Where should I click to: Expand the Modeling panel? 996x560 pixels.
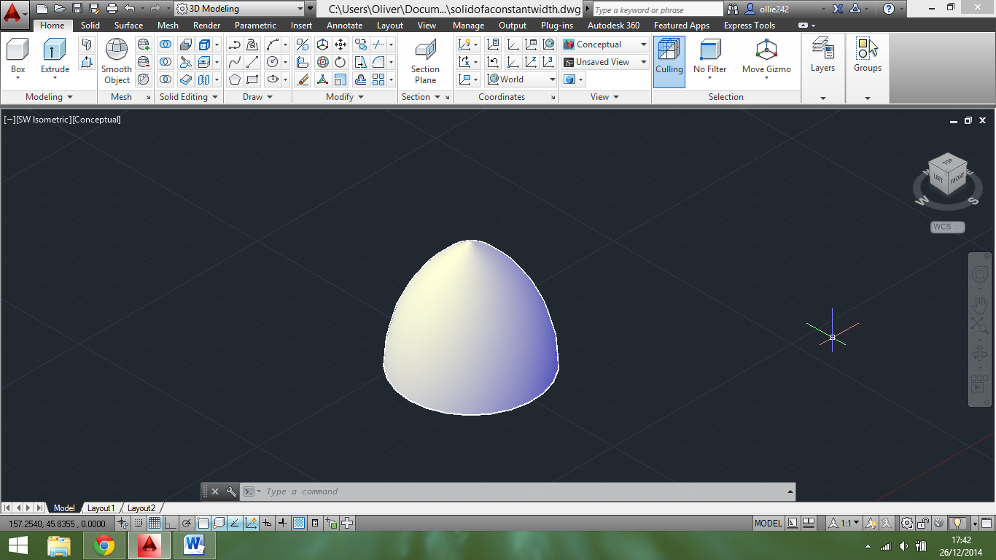click(x=50, y=96)
